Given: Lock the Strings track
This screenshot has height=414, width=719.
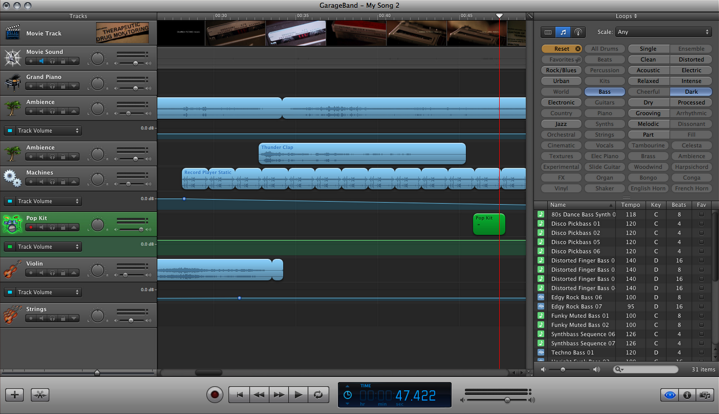Looking at the screenshot, I should [x=63, y=318].
